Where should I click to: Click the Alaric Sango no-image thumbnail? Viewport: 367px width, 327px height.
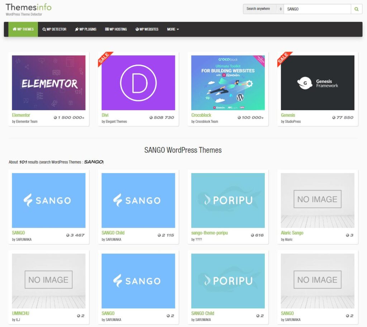click(x=318, y=200)
